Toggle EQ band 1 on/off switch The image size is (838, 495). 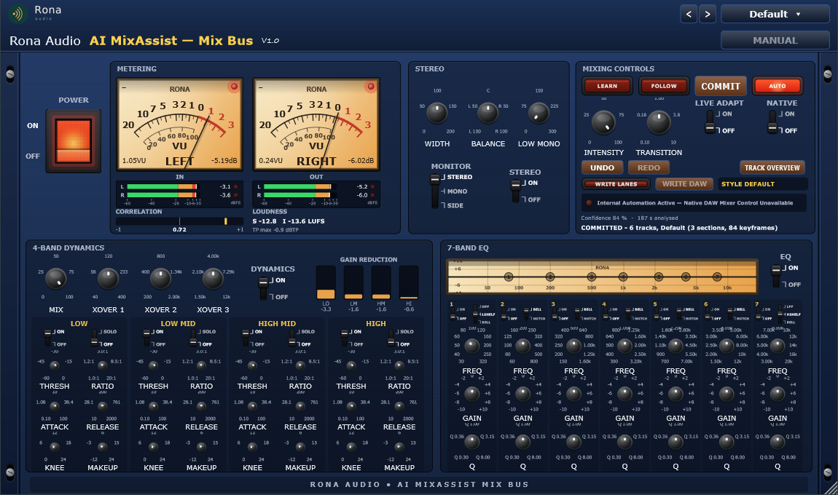point(453,314)
